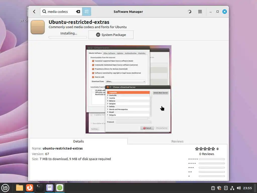Click the loading spinner indicator

click(189, 12)
